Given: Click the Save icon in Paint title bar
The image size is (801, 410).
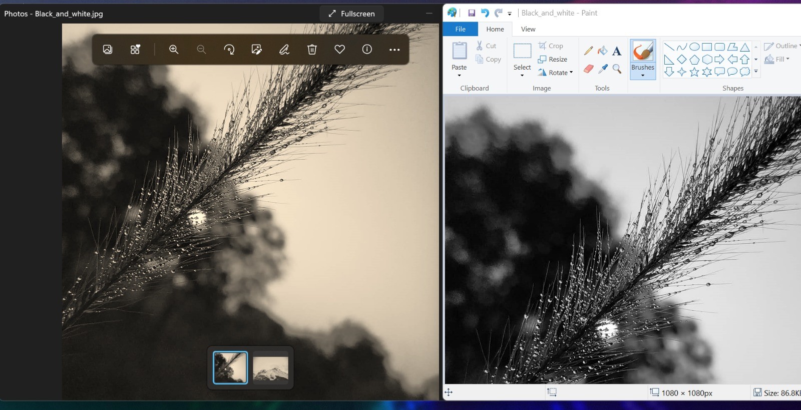Looking at the screenshot, I should pos(472,13).
